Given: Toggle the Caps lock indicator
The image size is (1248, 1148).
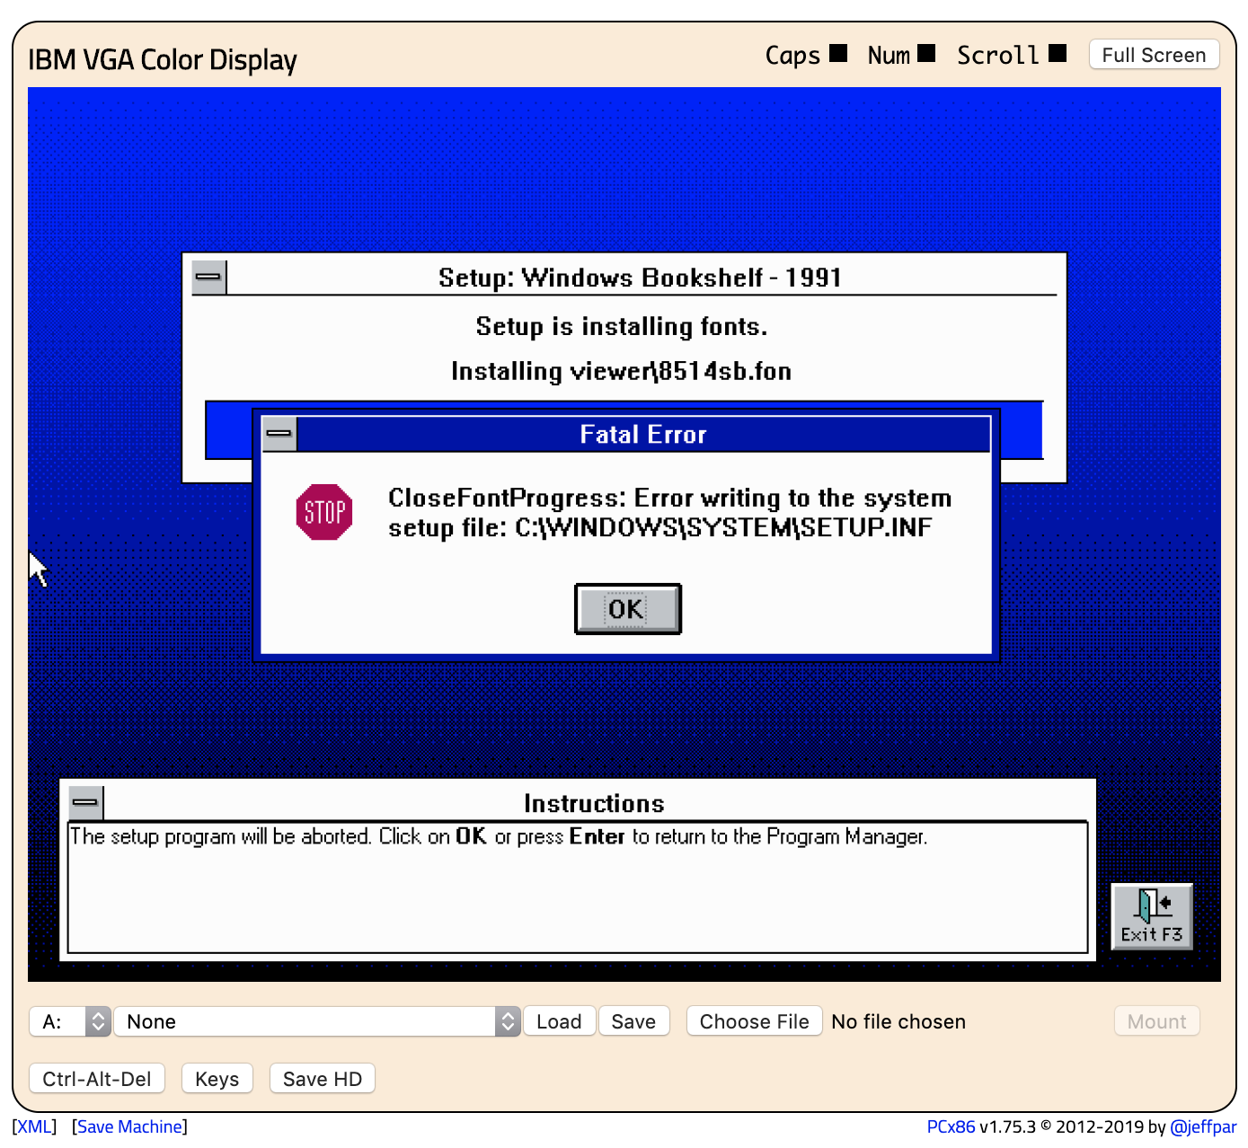Looking at the screenshot, I should pos(836,52).
